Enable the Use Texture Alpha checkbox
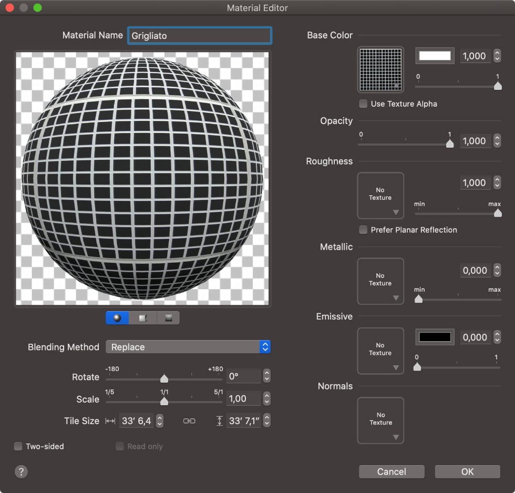The width and height of the screenshot is (515, 493). tap(363, 104)
